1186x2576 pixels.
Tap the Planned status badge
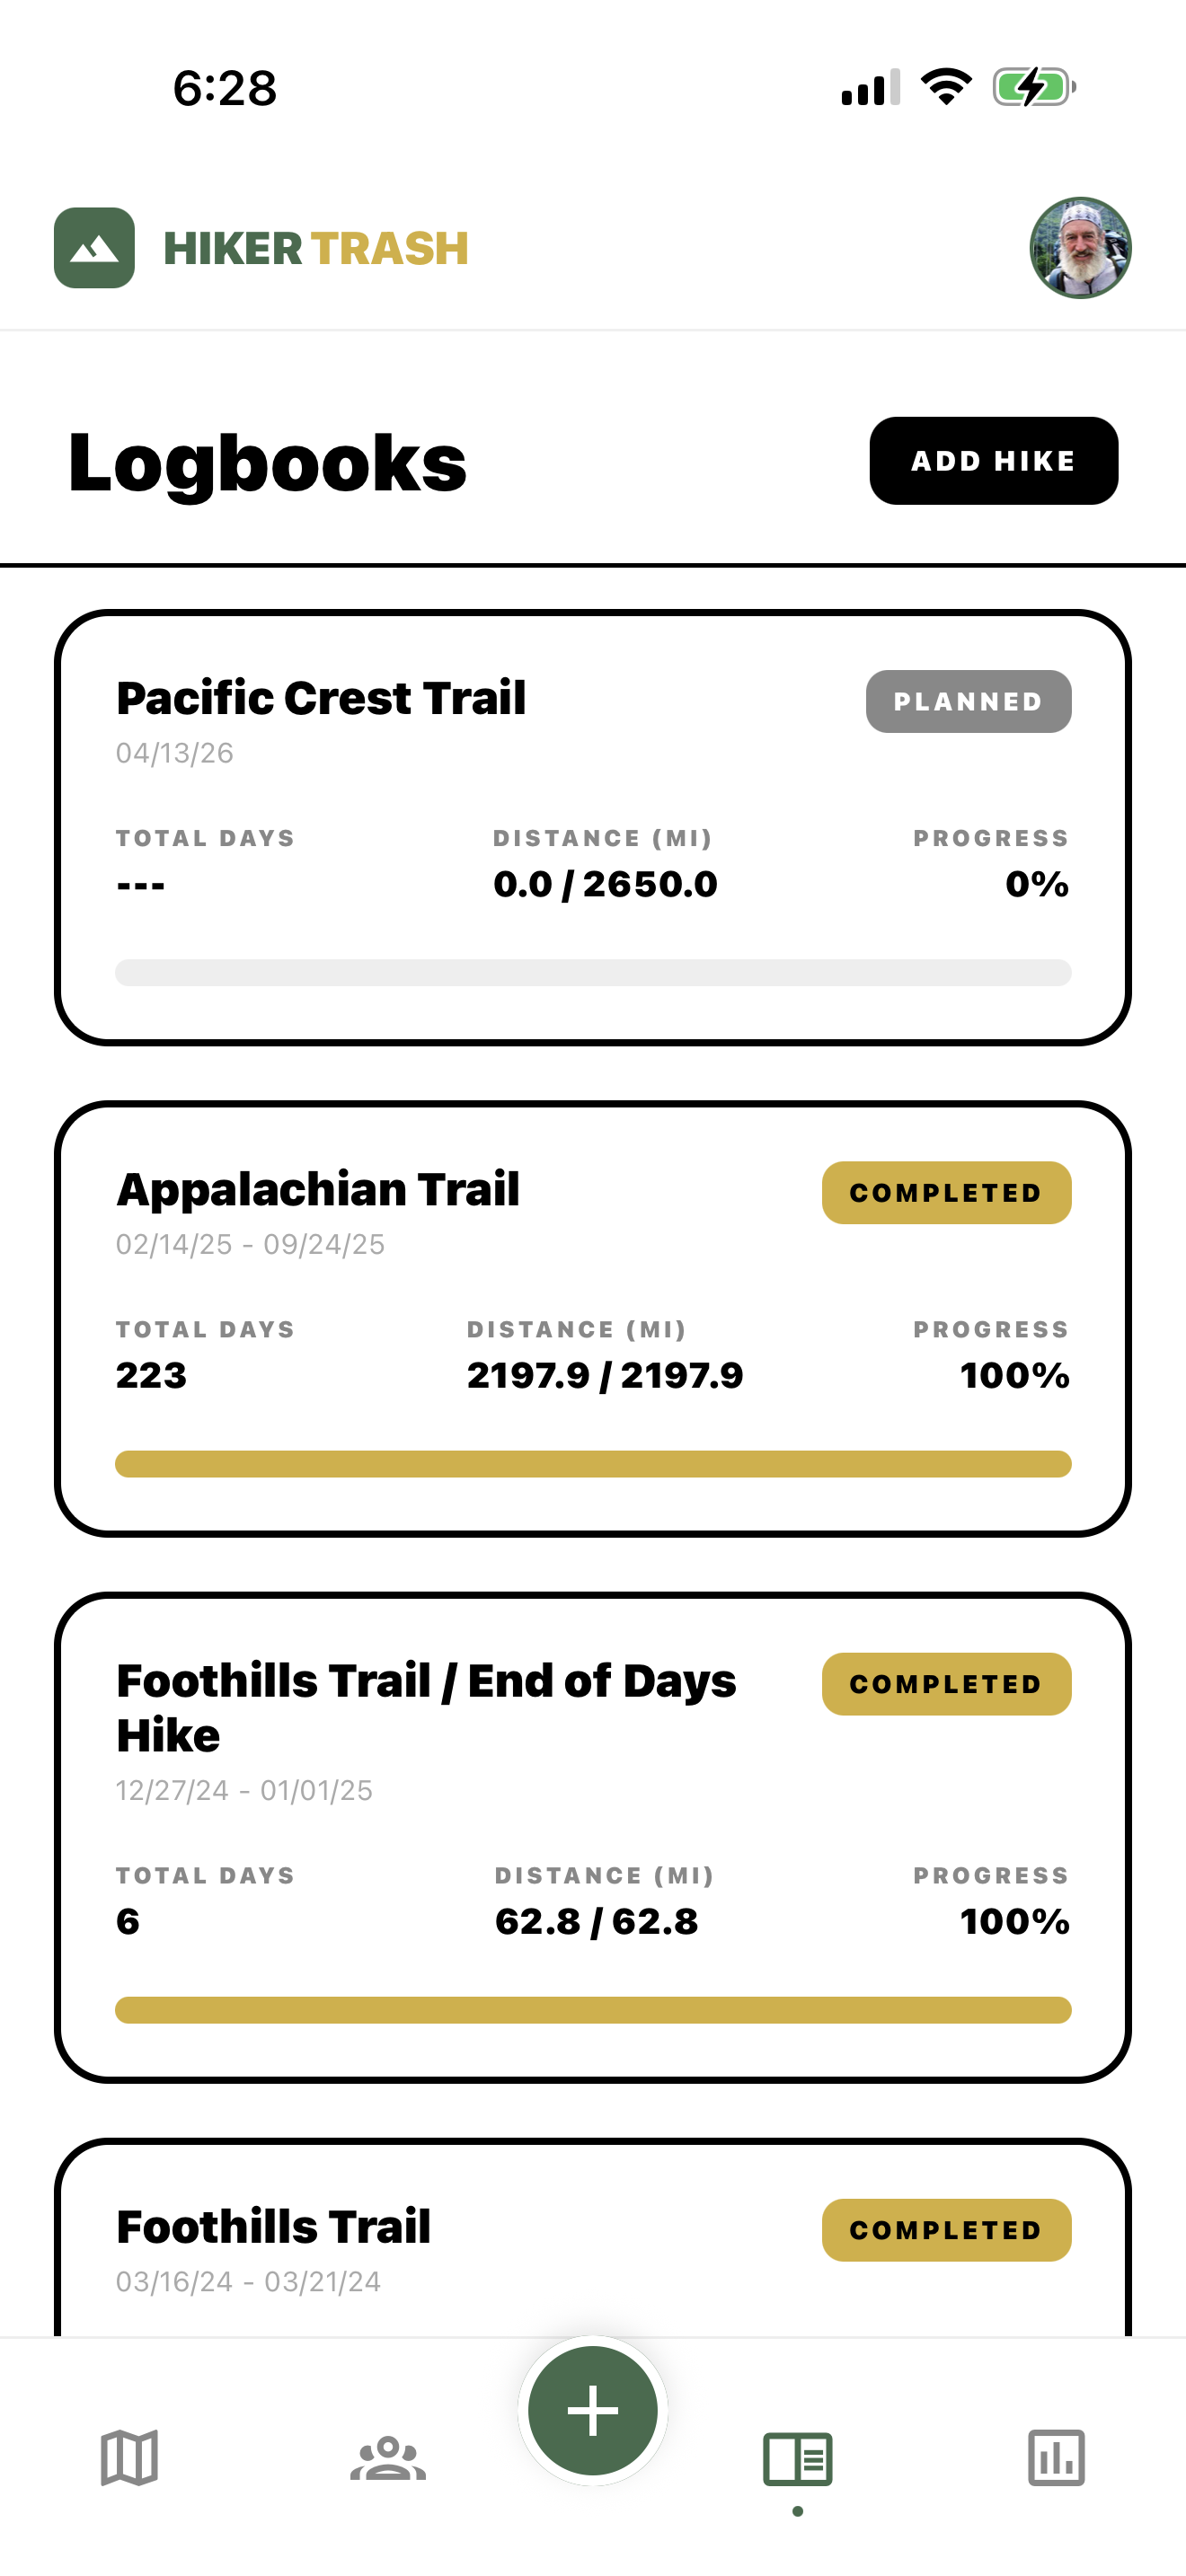point(968,702)
